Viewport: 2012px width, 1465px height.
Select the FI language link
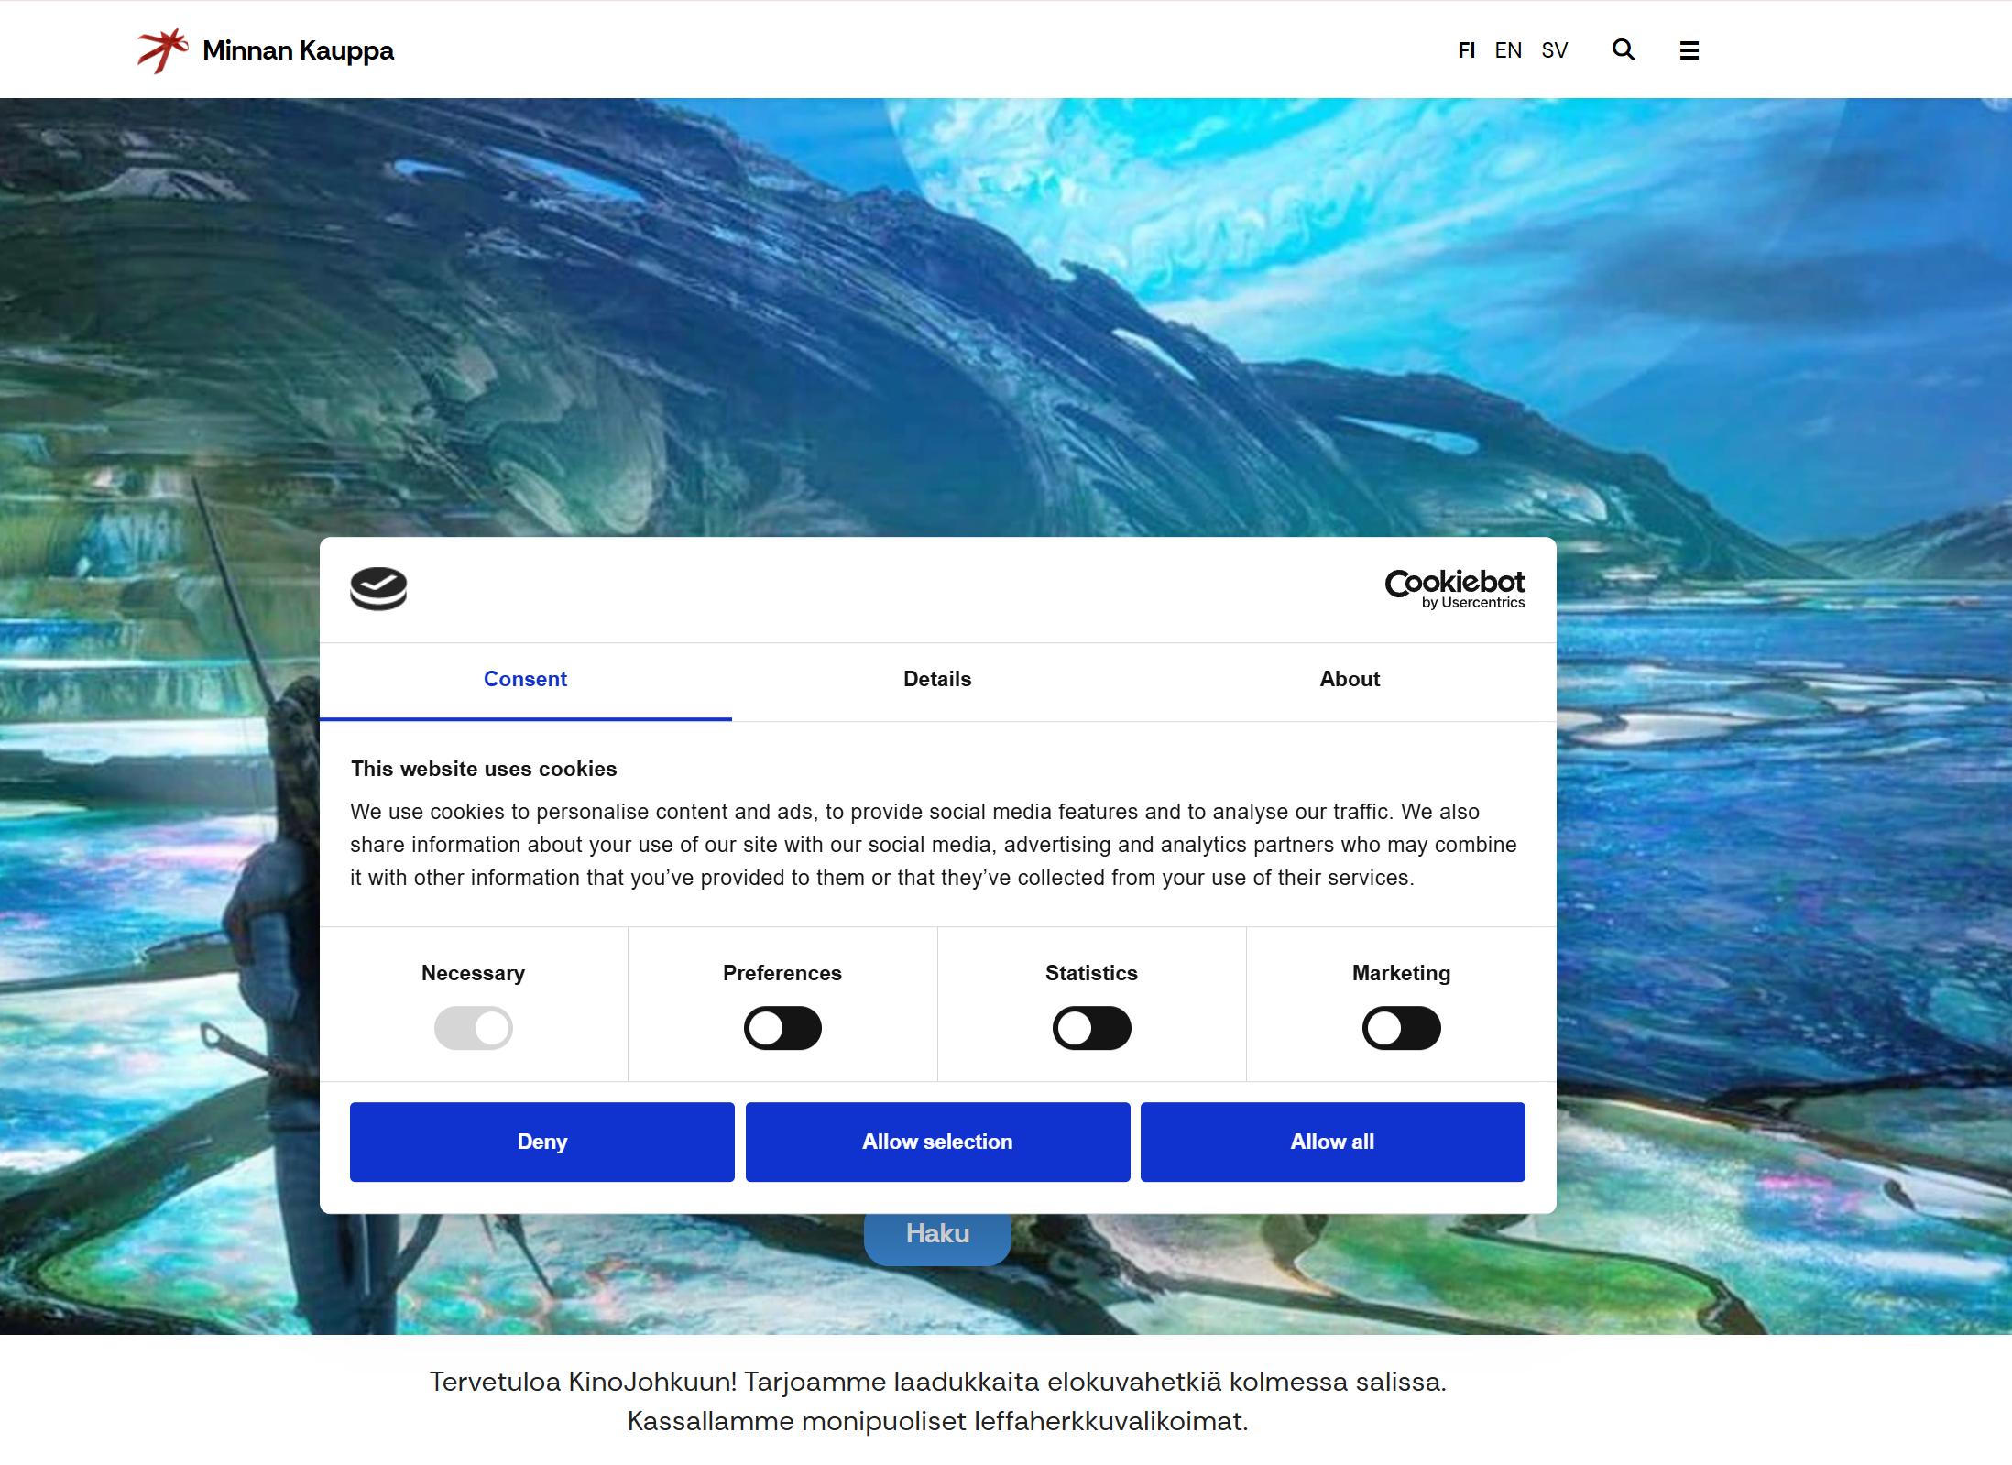tap(1466, 50)
